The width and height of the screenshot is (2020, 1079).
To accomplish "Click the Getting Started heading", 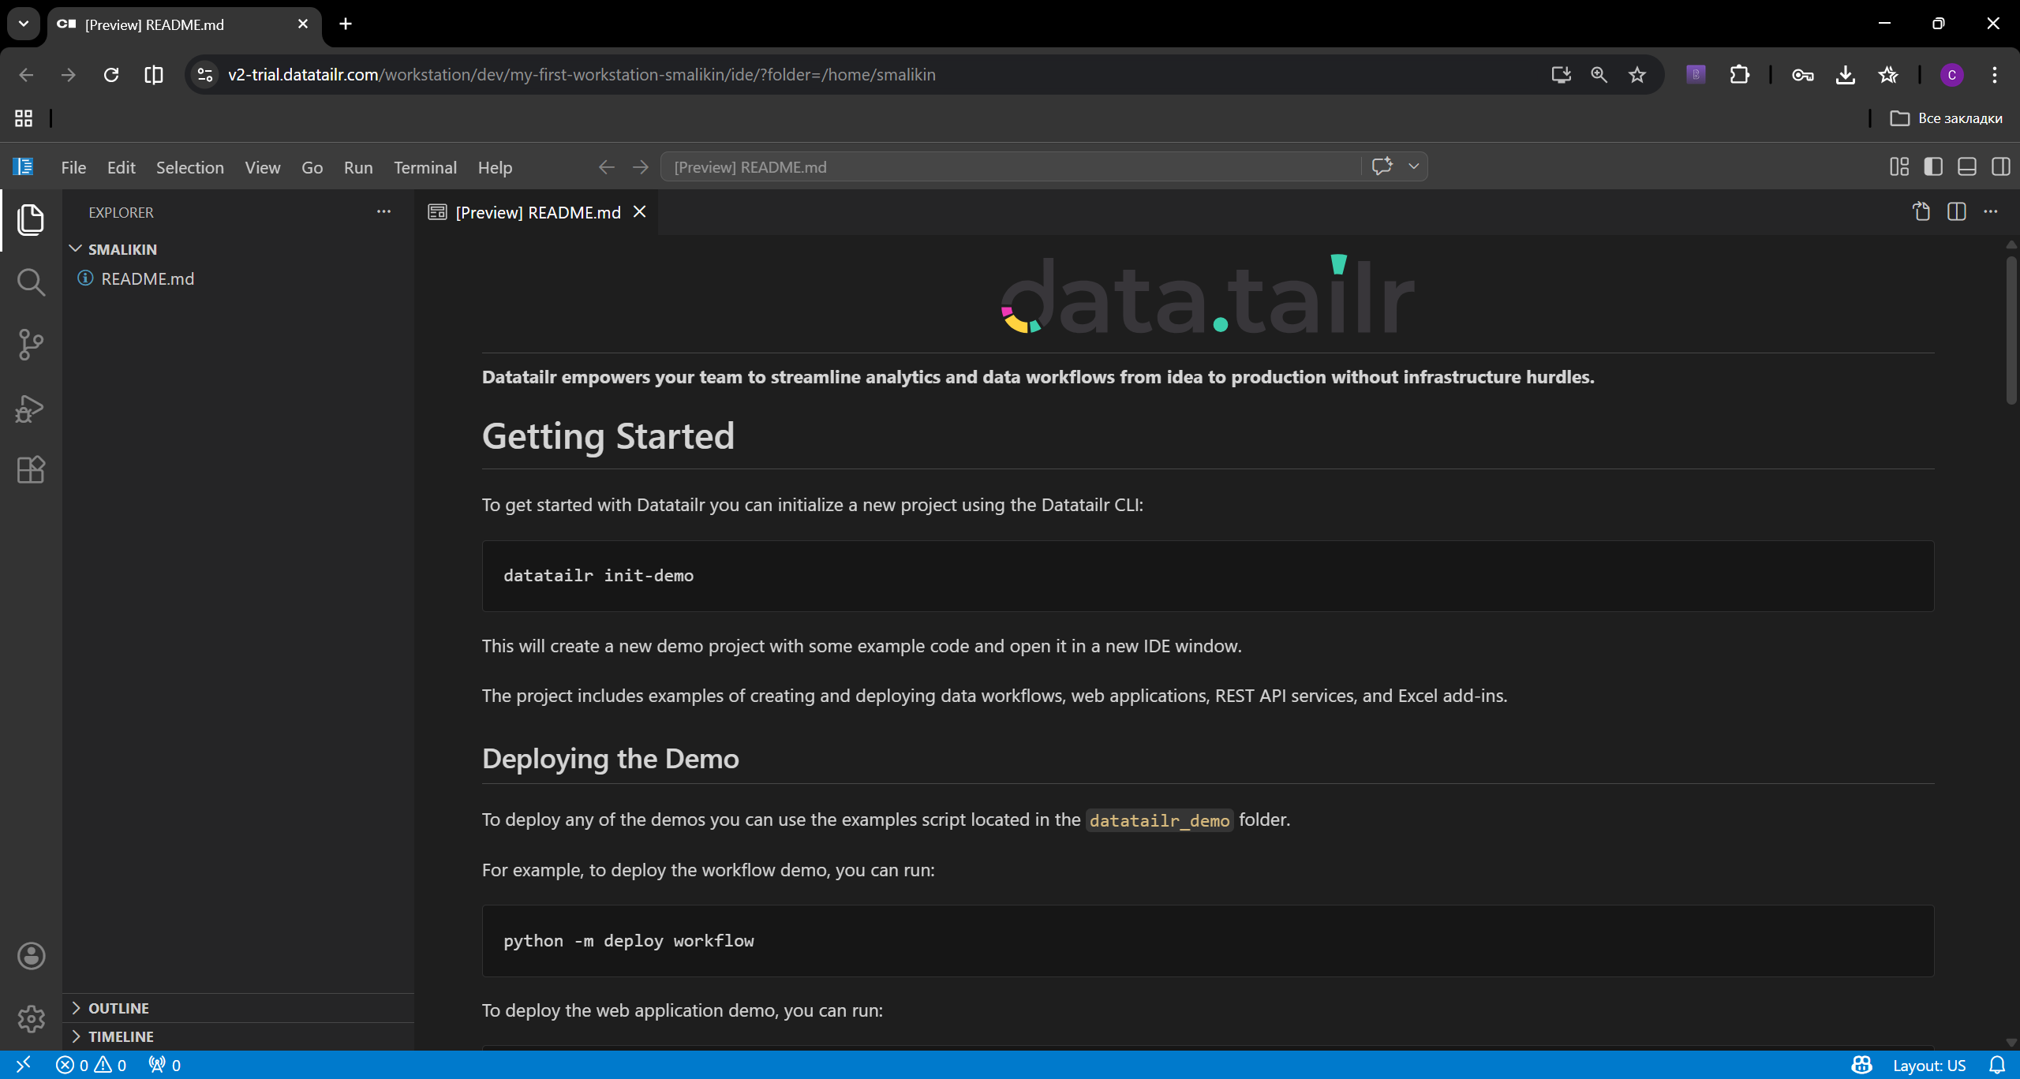I will 608,436.
